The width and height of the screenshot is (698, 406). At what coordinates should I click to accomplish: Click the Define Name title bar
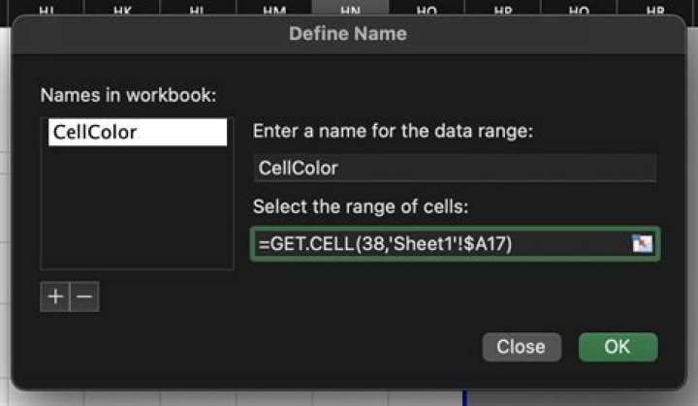[348, 34]
